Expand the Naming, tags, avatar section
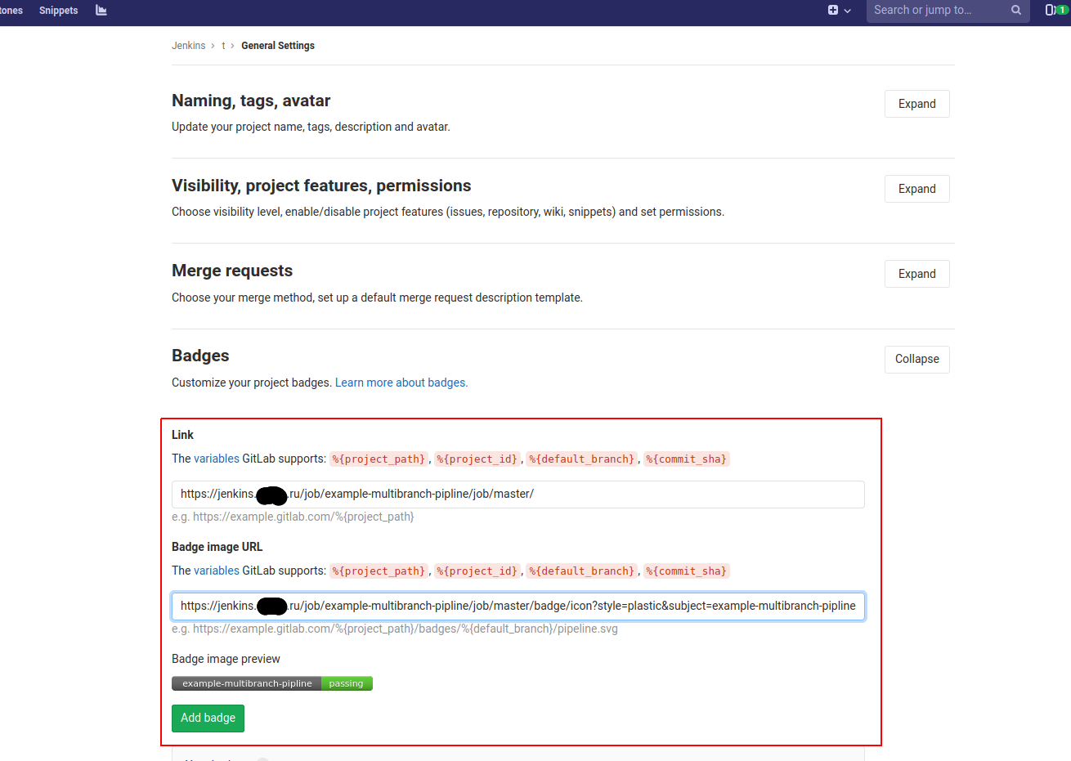Screen dimensions: 1071x761 (x=916, y=104)
